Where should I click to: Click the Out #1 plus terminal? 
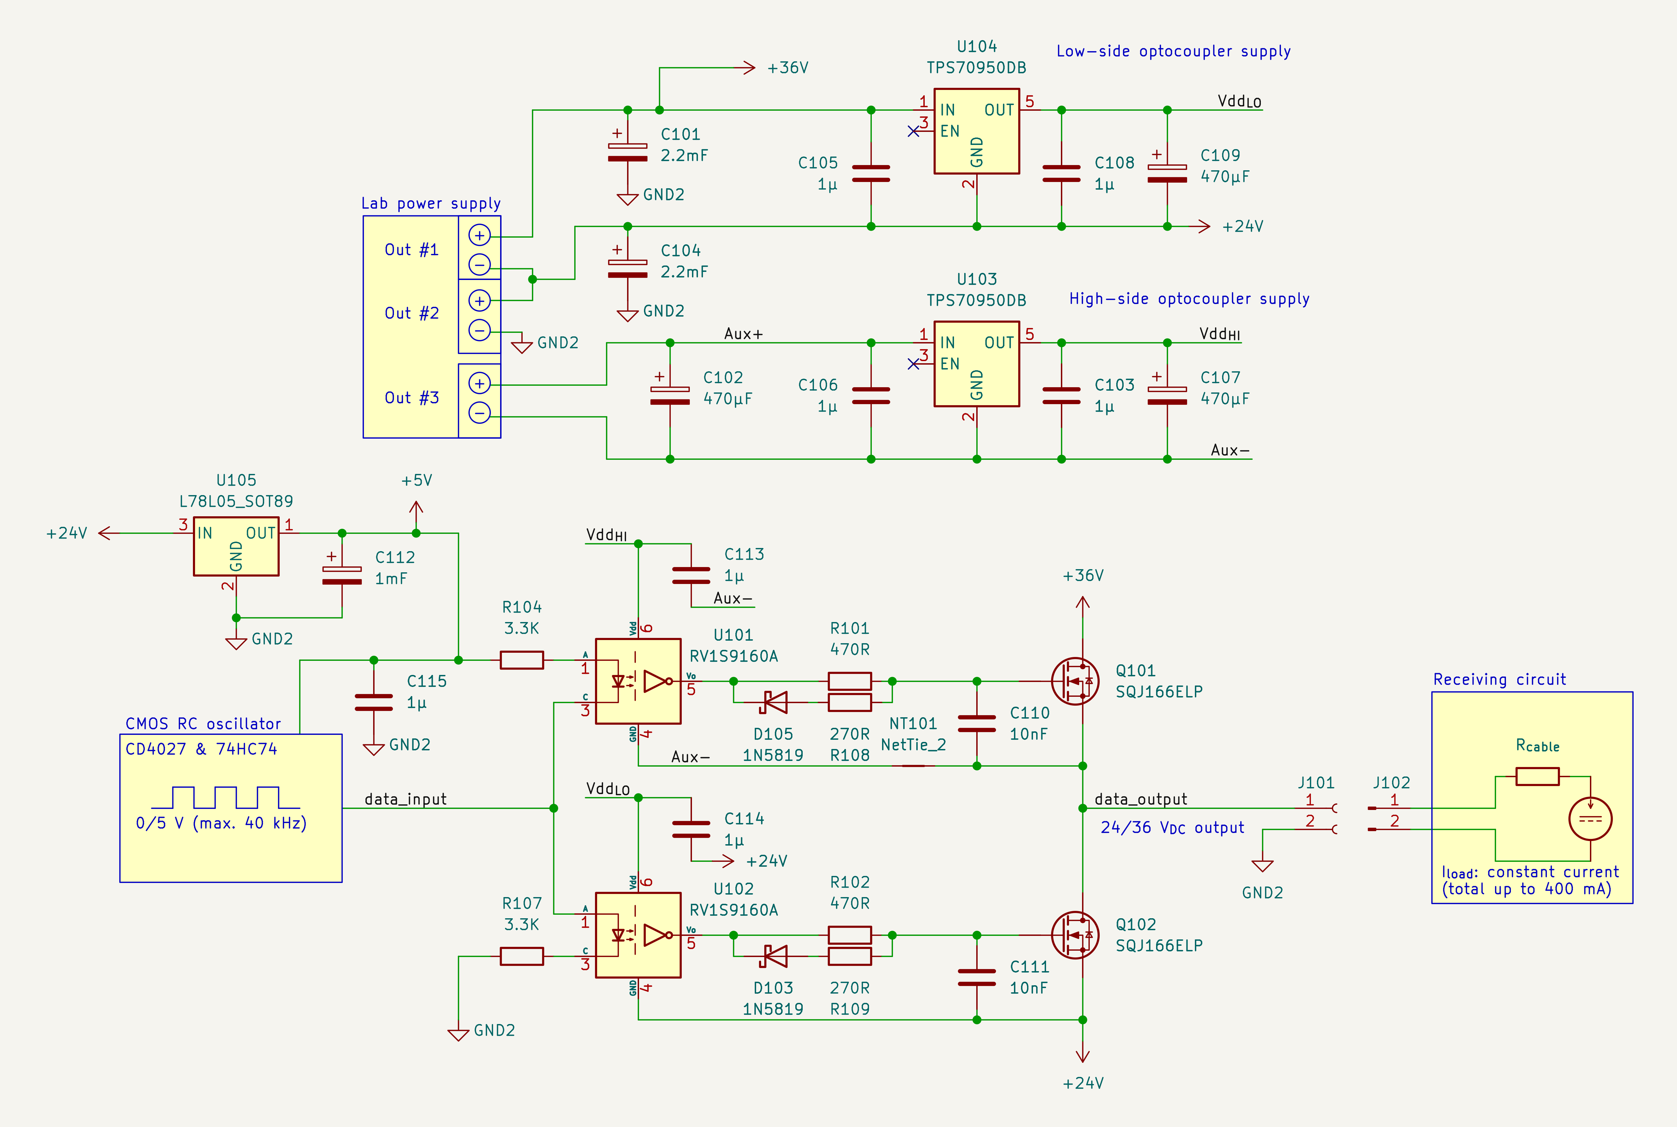coord(479,235)
